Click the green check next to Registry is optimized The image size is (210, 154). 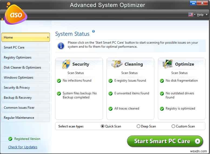click(x=162, y=108)
